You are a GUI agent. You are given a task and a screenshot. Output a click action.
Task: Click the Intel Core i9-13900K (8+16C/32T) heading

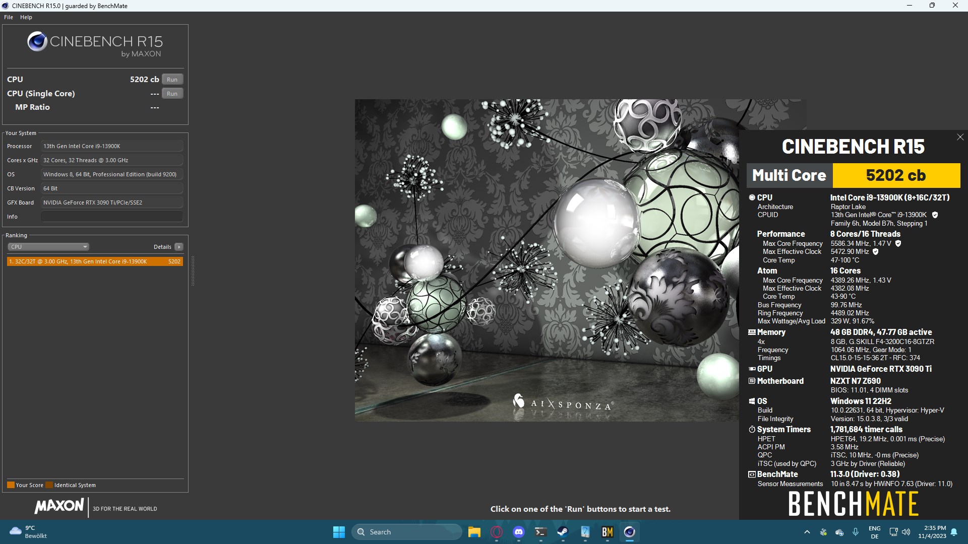click(x=890, y=198)
